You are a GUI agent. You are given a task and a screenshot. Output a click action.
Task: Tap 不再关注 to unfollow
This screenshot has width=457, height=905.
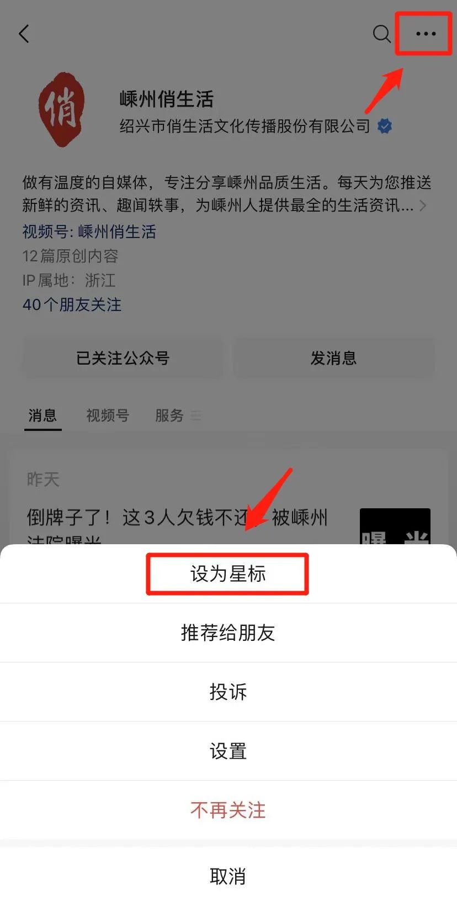[x=228, y=810]
